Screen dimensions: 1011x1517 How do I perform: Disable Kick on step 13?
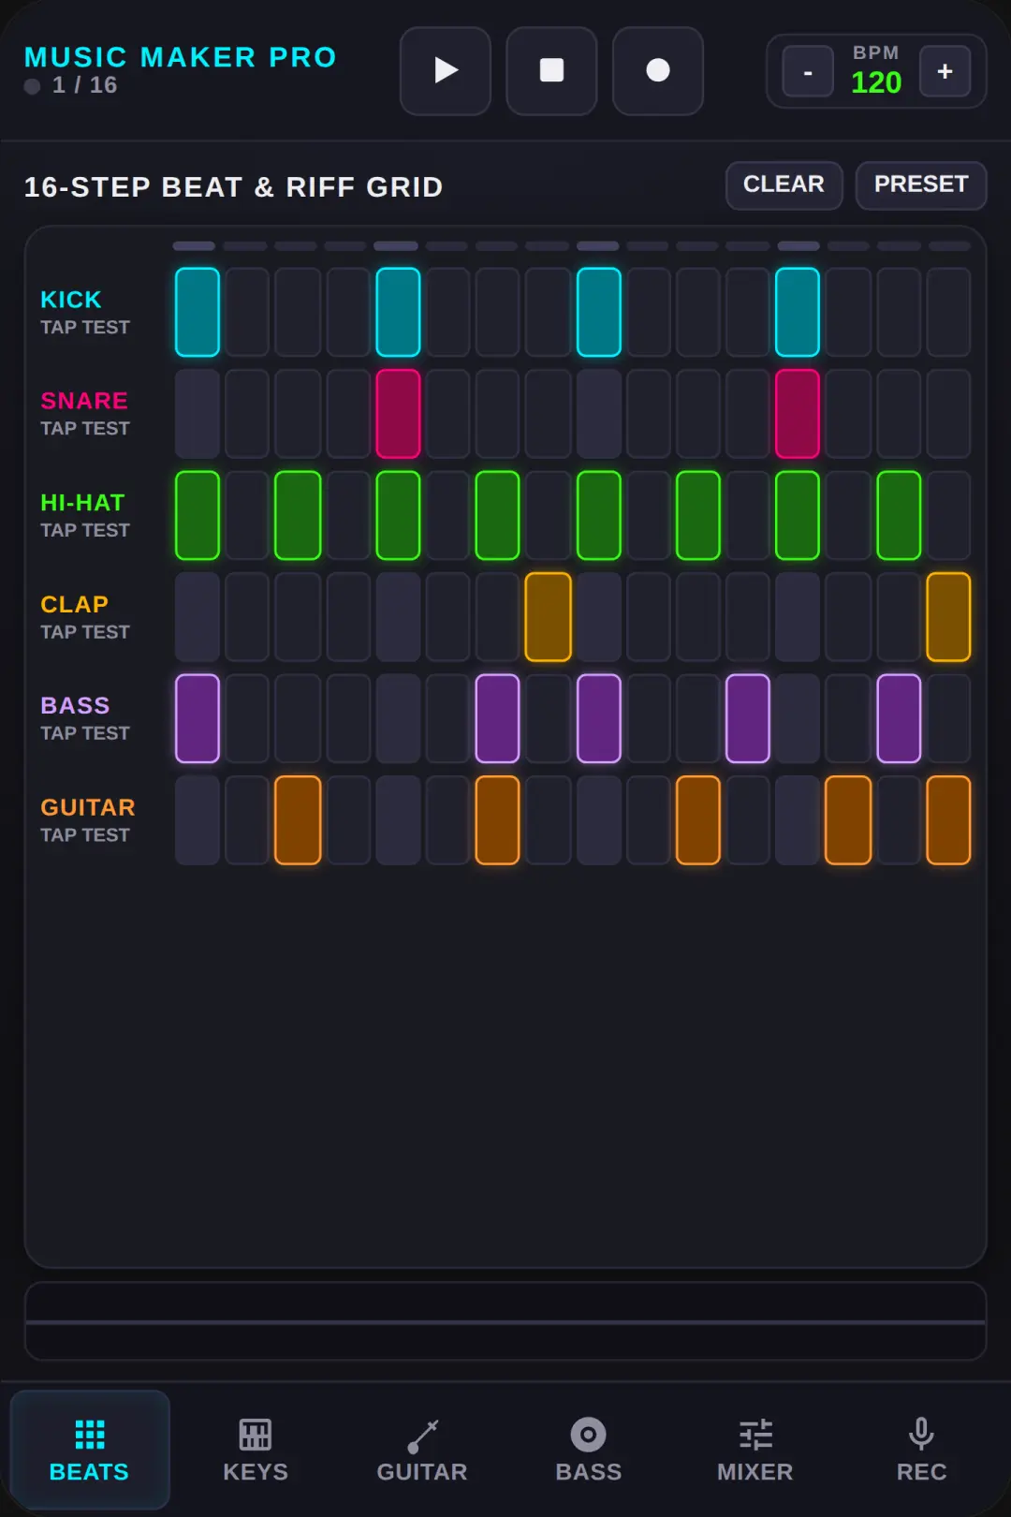click(x=798, y=312)
